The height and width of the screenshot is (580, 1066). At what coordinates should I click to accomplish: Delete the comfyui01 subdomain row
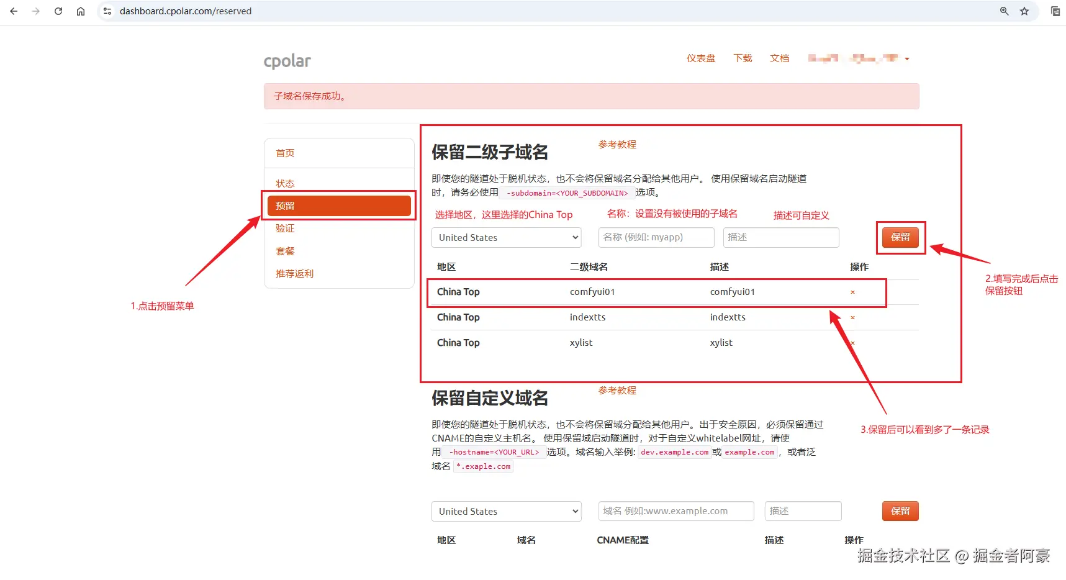[852, 292]
